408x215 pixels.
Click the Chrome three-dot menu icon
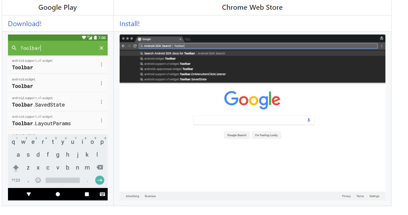[382, 46]
